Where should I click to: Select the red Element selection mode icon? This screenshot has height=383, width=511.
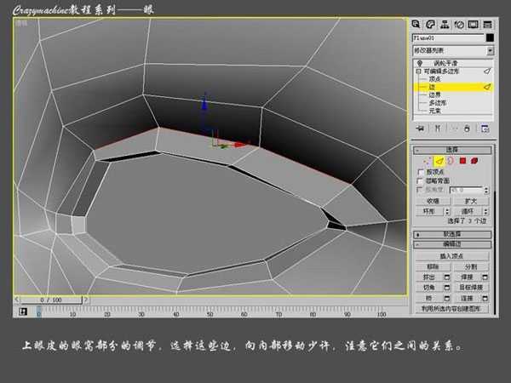pos(474,161)
